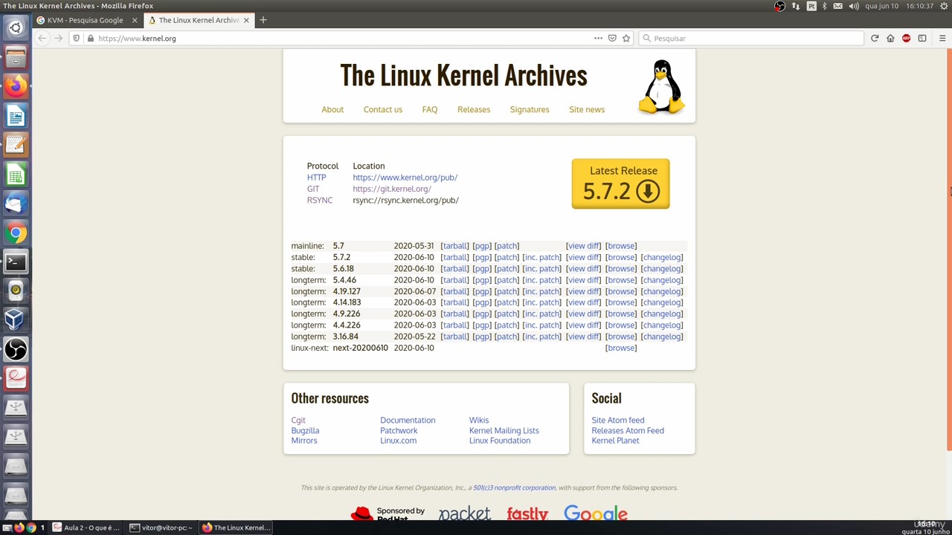
Task: Open OBS Studio from the dock
Action: click(x=16, y=349)
